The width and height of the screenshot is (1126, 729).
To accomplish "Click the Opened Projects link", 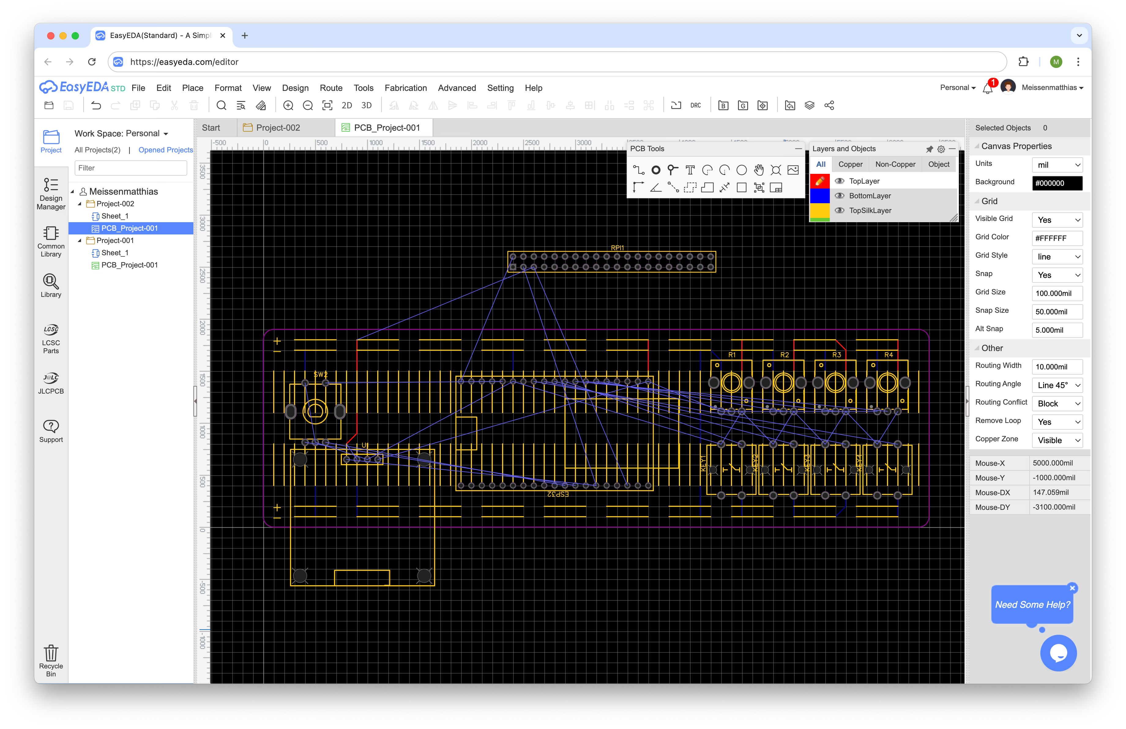I will pos(165,150).
